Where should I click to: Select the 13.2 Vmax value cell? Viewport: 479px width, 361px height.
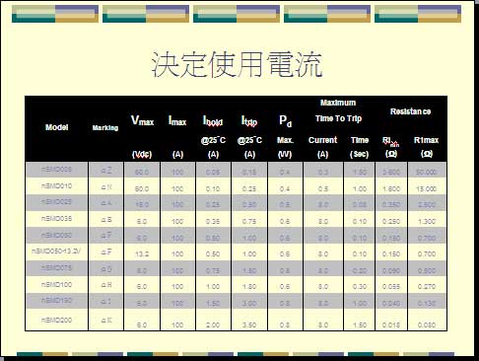pos(142,253)
